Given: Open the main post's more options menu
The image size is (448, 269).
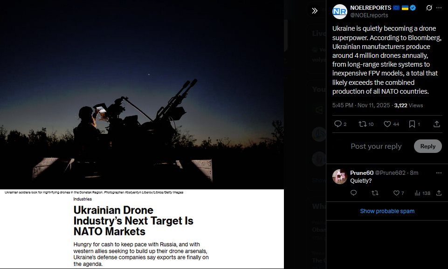Looking at the screenshot, I should (x=439, y=8).
